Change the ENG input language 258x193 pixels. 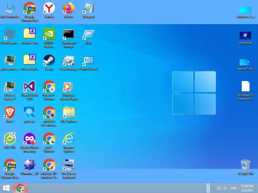(234, 188)
